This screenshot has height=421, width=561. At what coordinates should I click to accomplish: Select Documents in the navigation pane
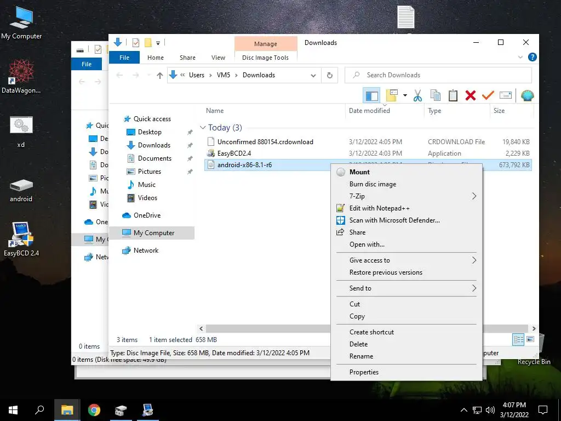tap(154, 158)
